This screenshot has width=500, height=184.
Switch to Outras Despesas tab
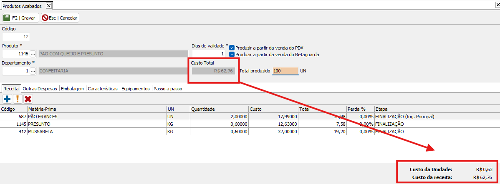[40, 89]
